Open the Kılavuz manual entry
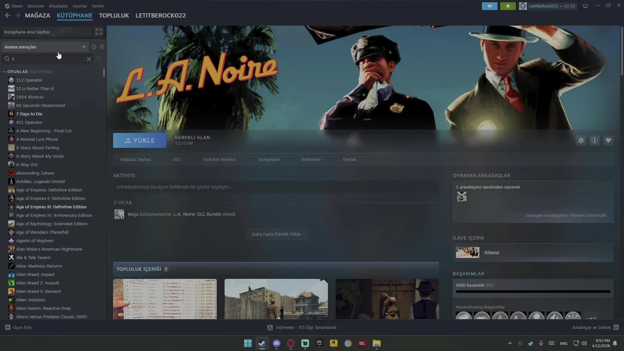This screenshot has width=624, height=351. [x=533, y=253]
